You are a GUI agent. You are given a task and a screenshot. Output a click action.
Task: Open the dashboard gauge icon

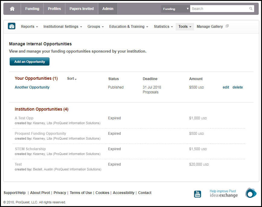(12, 26)
